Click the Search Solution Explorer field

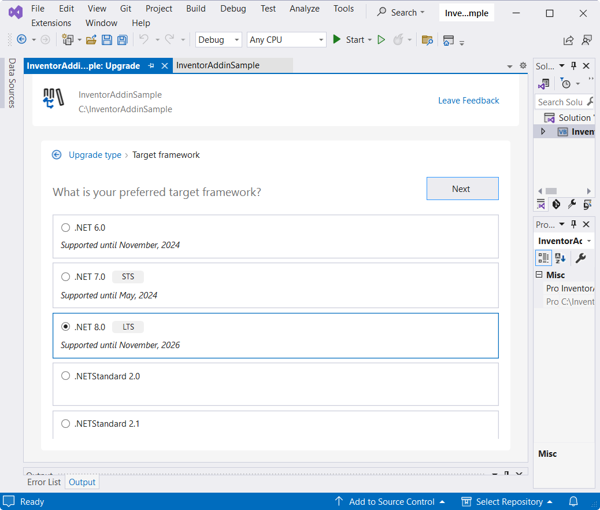pyautogui.click(x=564, y=102)
